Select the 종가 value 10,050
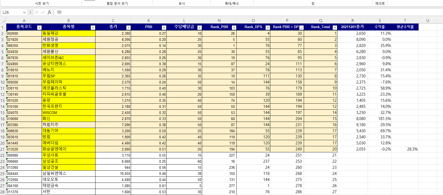 pos(113,174)
